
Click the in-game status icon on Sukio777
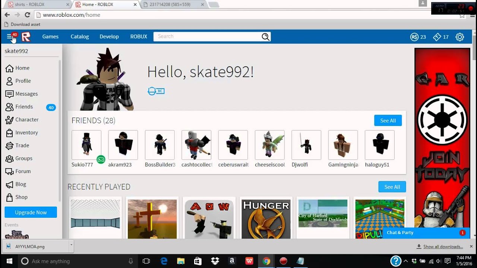(x=101, y=160)
